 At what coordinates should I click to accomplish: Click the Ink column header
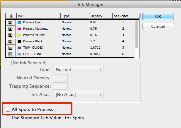click(x=39, y=16)
